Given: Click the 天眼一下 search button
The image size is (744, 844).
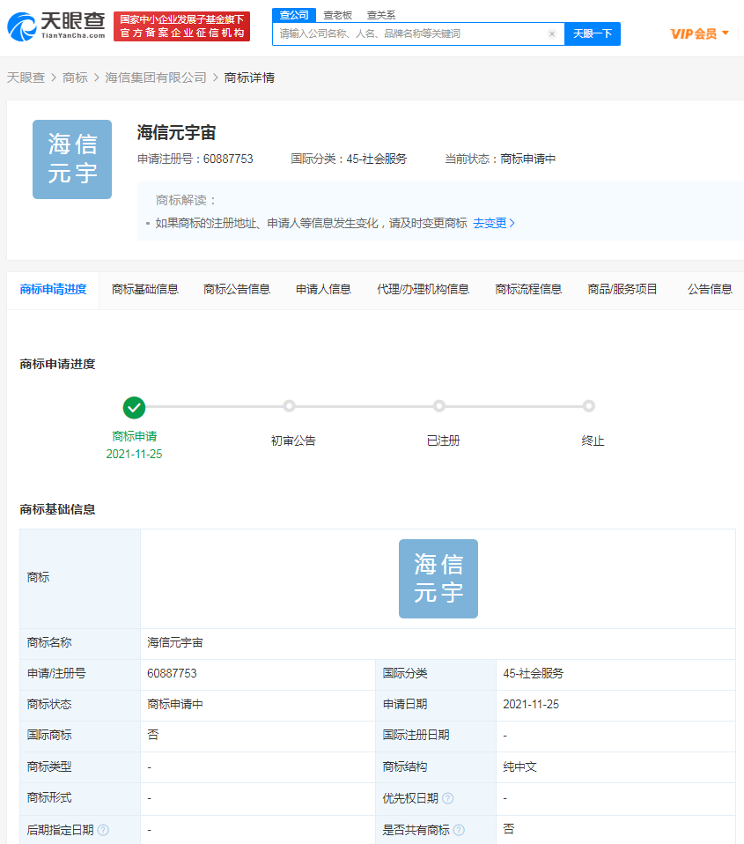Looking at the screenshot, I should click(592, 33).
